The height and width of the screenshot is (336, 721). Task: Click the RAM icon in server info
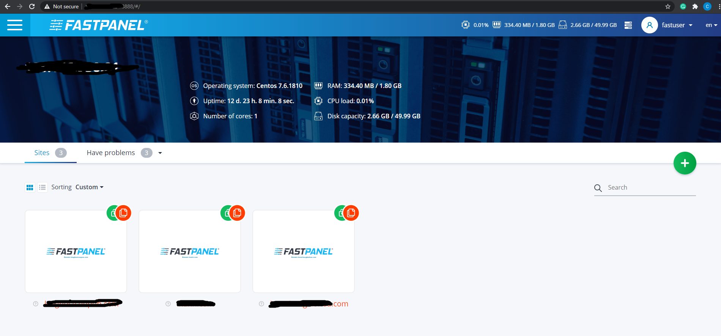pos(318,86)
